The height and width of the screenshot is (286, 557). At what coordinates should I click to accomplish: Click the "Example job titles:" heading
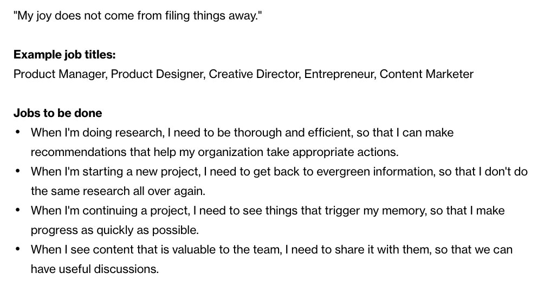point(64,55)
